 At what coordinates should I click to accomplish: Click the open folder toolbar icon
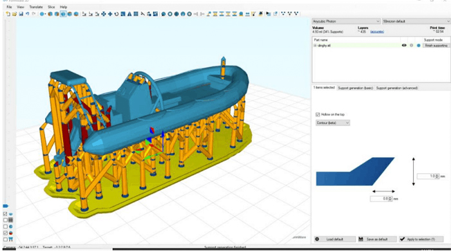14,14
